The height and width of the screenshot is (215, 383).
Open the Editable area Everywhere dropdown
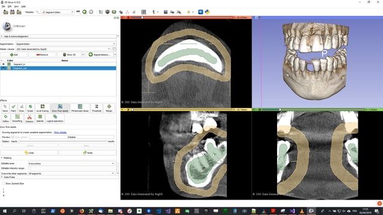tap(71, 163)
